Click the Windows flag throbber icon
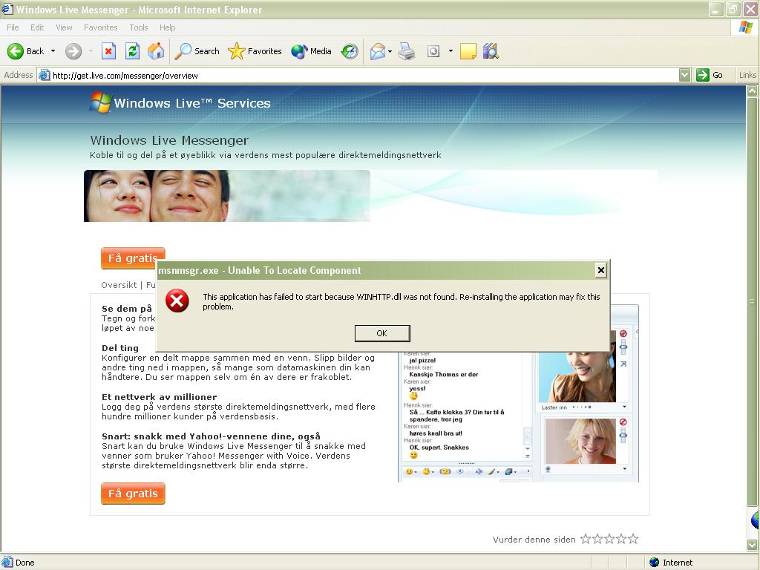The width and height of the screenshot is (760, 570). [x=745, y=27]
